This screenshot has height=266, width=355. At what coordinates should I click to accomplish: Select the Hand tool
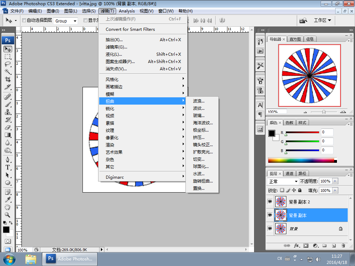[x=8, y=207]
